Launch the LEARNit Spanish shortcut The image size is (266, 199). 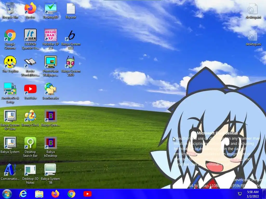[30, 39]
